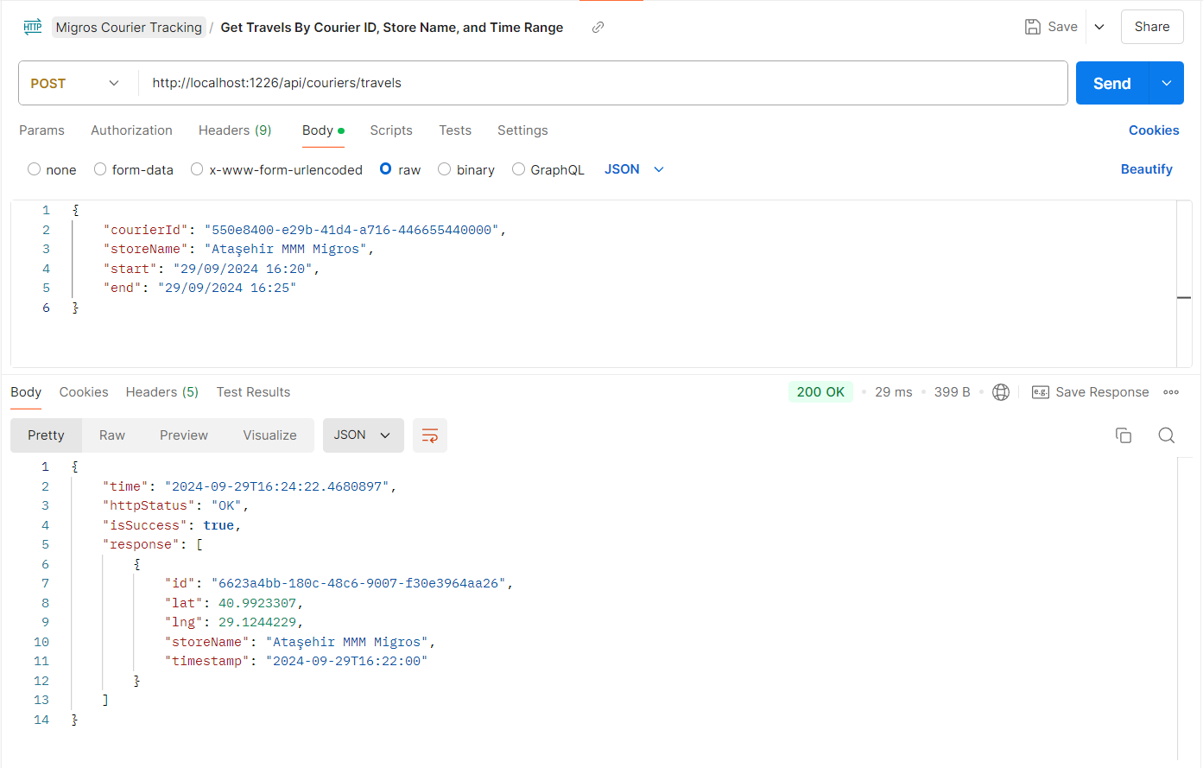
Task: Collapse the request body root brace line 1
Action: tap(76, 210)
